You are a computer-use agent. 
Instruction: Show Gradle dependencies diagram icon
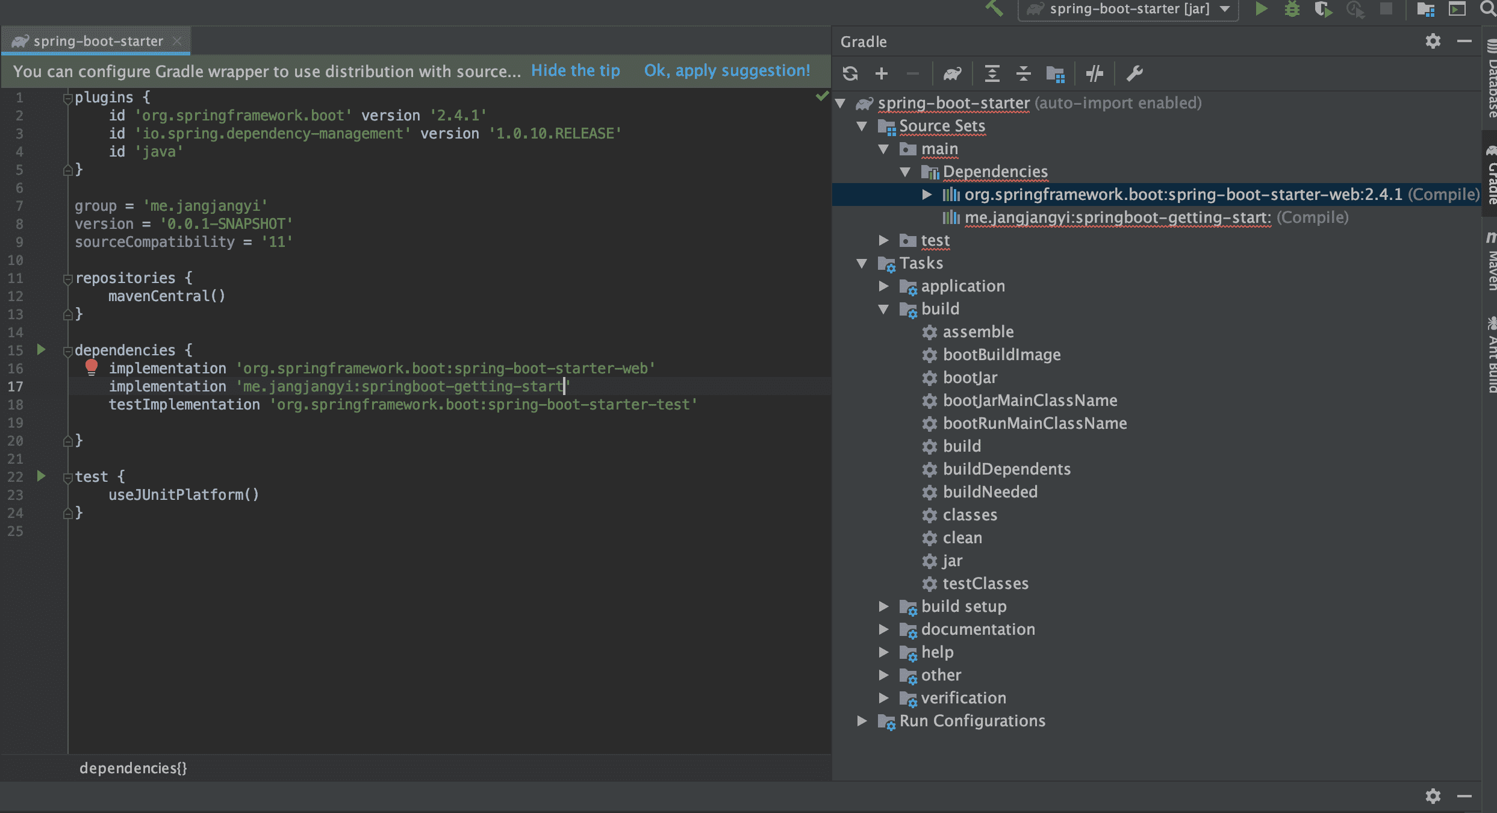[1055, 73]
